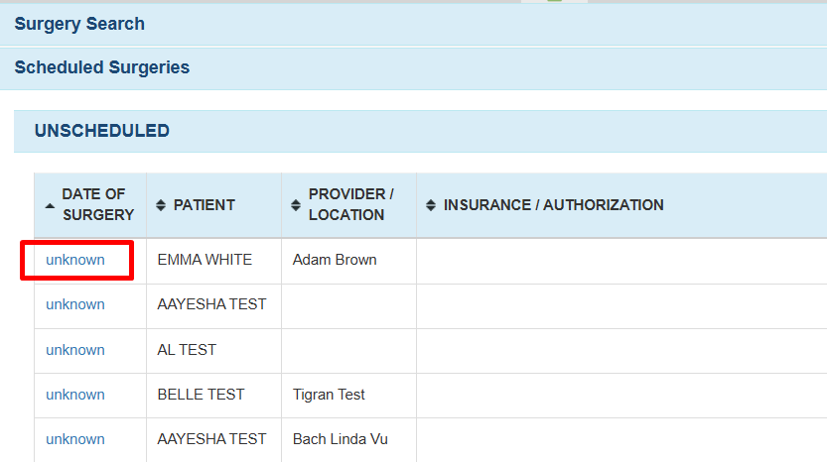Screen dimensions: 827x462
Task: Click sort arrows icon beside Insurance / Authorization
Action: coord(430,205)
